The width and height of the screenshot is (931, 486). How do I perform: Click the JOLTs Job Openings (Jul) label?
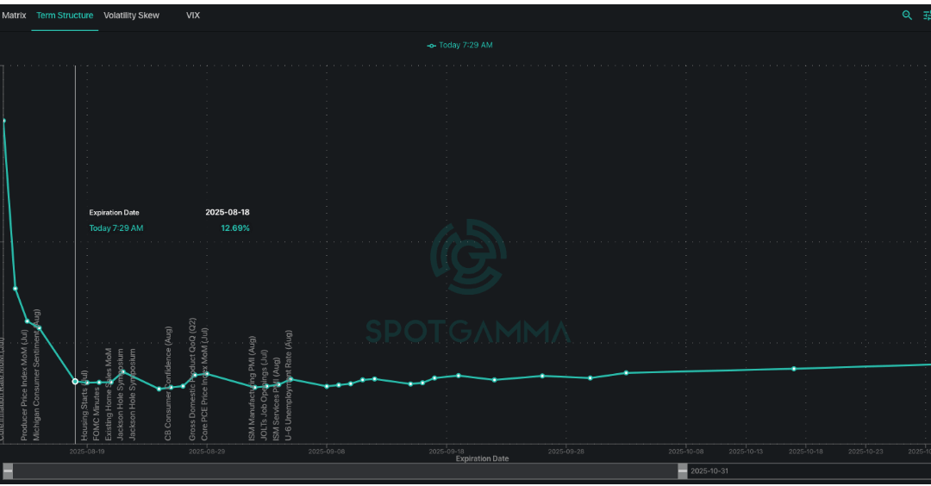[264, 395]
